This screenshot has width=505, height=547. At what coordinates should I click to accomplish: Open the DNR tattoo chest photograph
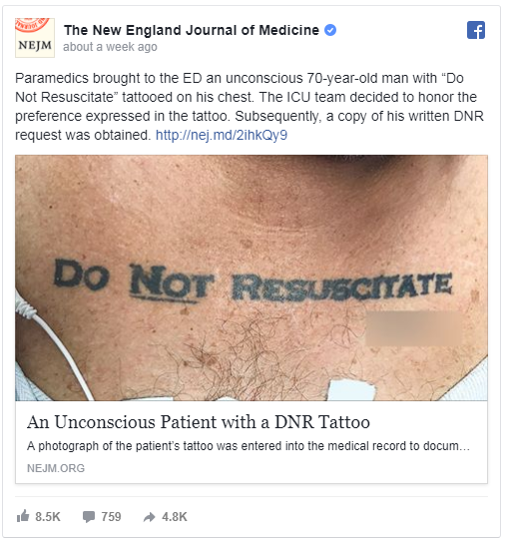252,277
